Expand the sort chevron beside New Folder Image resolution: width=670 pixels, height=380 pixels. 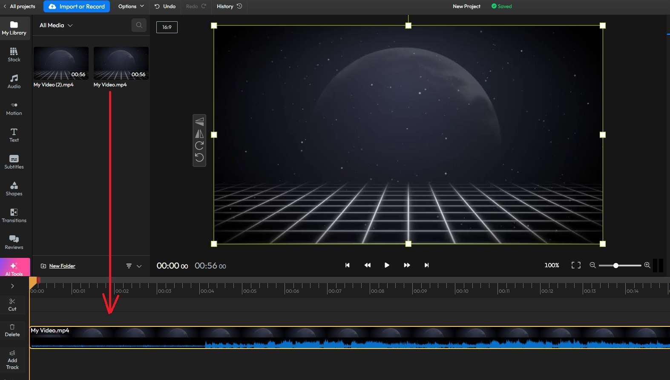(x=139, y=266)
